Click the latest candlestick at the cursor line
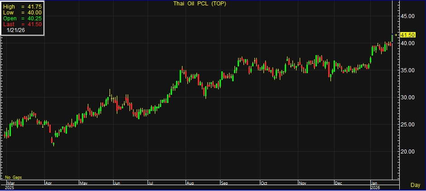Screen dimensions: 426x191 click(392, 38)
